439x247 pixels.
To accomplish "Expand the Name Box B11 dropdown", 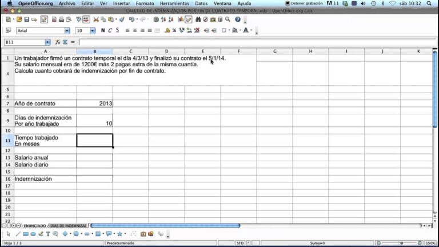I will (47, 42).
